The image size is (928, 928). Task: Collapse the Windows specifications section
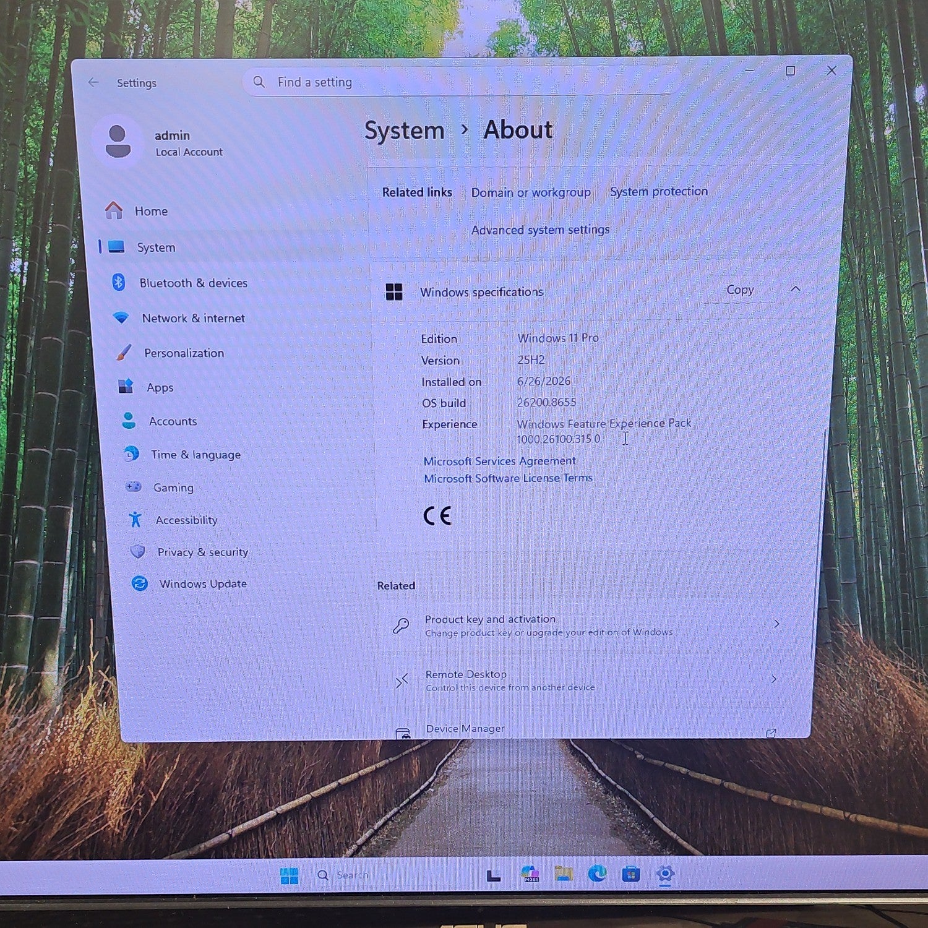(796, 289)
